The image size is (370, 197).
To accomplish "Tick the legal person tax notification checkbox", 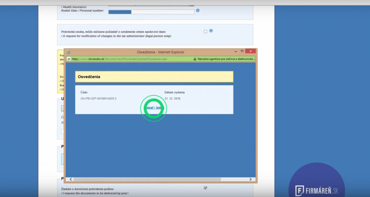I will 205,32.
